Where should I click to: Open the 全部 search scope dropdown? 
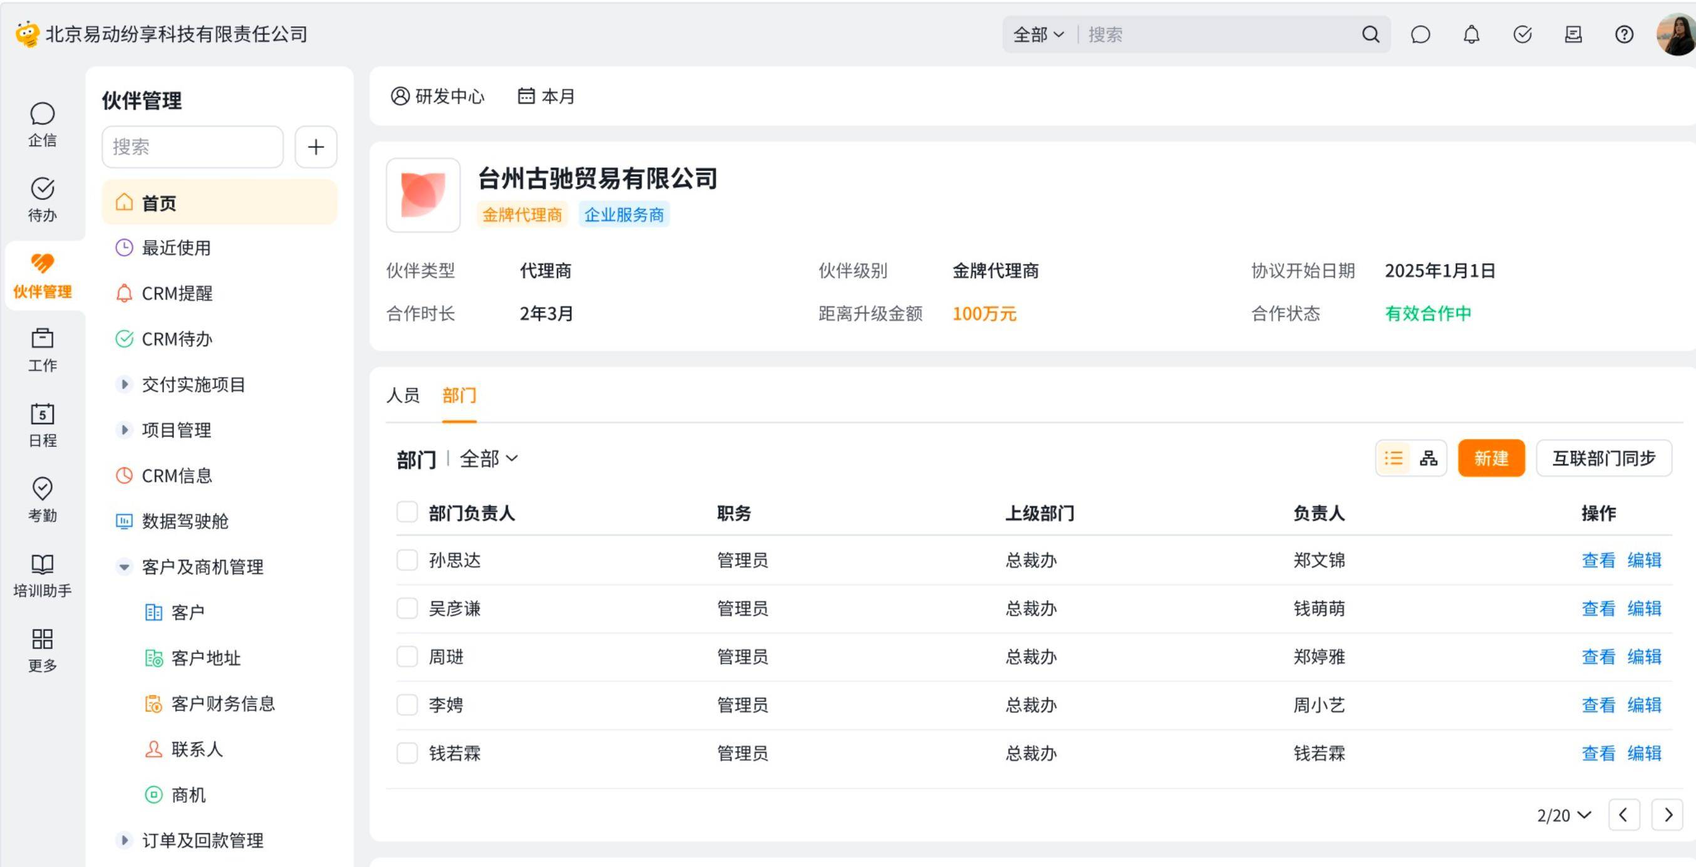coord(1038,34)
